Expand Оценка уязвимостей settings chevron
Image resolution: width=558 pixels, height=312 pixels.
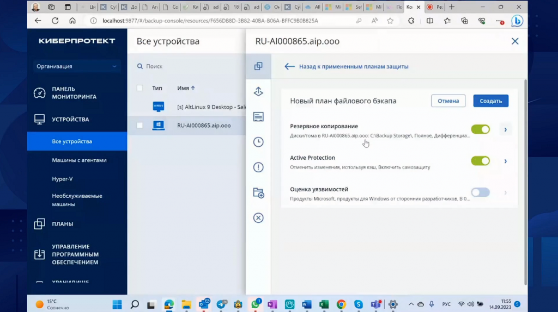tap(505, 193)
